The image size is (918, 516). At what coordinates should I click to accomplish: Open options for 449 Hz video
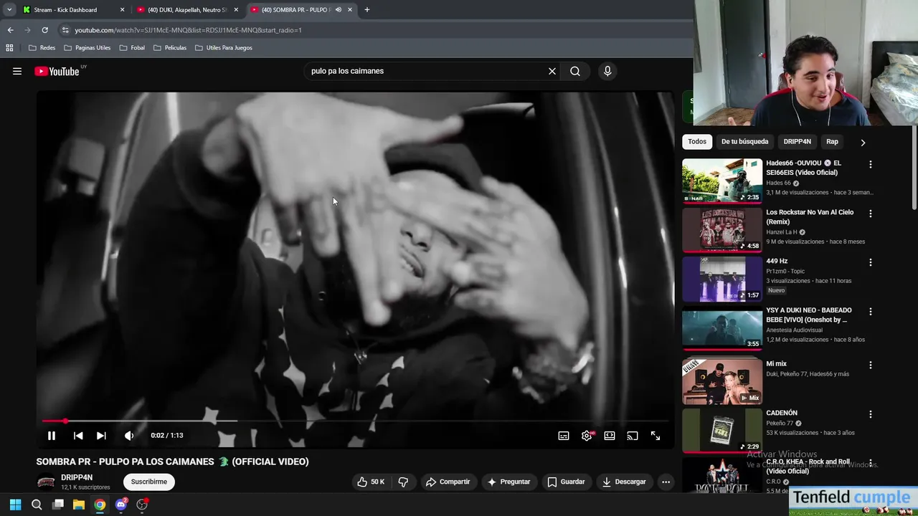[x=871, y=262]
